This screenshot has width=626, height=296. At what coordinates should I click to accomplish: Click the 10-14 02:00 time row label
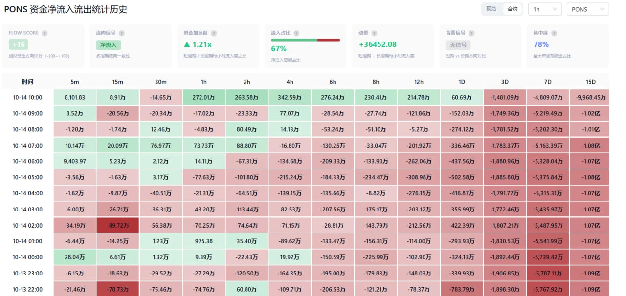click(28, 226)
